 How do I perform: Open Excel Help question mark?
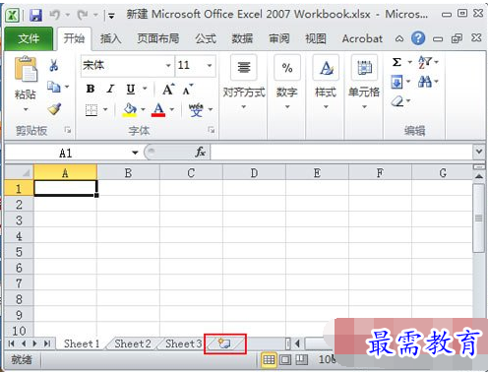[x=418, y=38]
